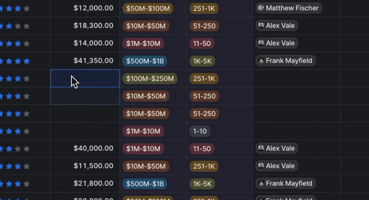Select the $14,000.00 amount cell

coord(85,43)
